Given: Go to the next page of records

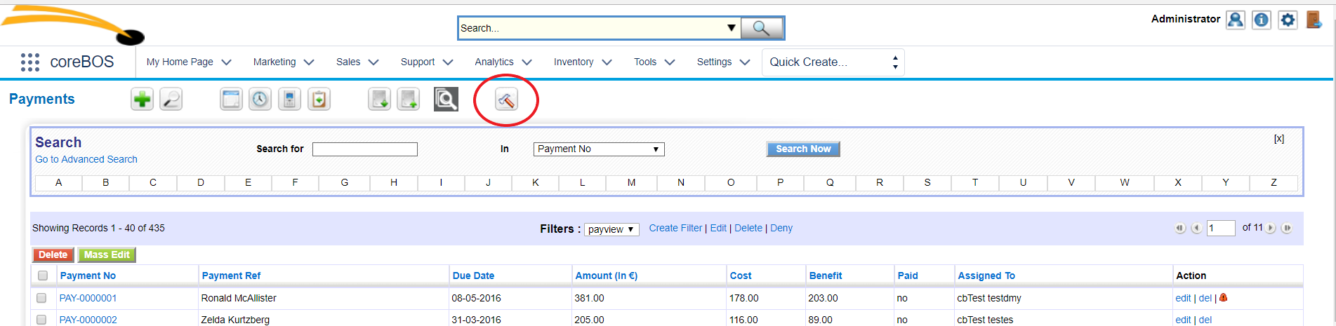Looking at the screenshot, I should (x=1271, y=229).
